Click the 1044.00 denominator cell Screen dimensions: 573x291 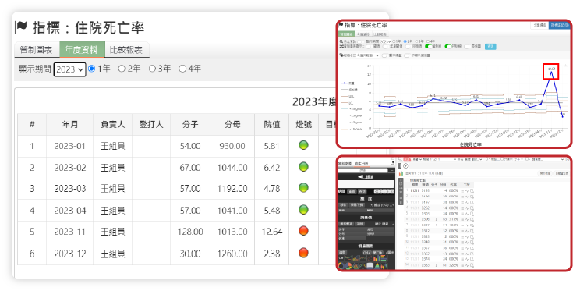click(x=232, y=168)
